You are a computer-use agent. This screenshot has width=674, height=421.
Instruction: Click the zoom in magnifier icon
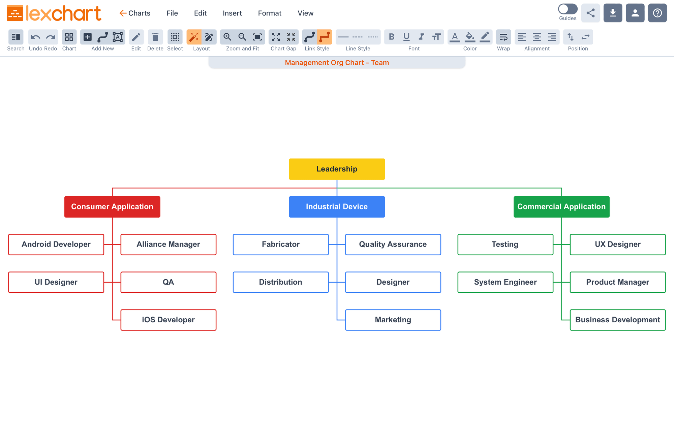pos(227,37)
